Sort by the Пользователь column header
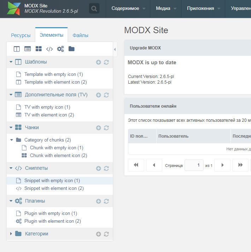The image size is (251, 252). (x=193, y=136)
